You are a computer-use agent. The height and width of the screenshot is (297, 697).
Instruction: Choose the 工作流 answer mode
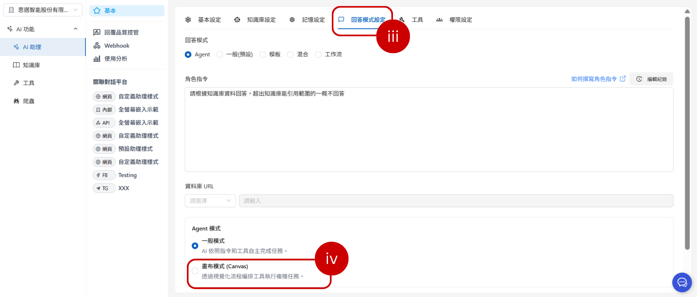318,54
